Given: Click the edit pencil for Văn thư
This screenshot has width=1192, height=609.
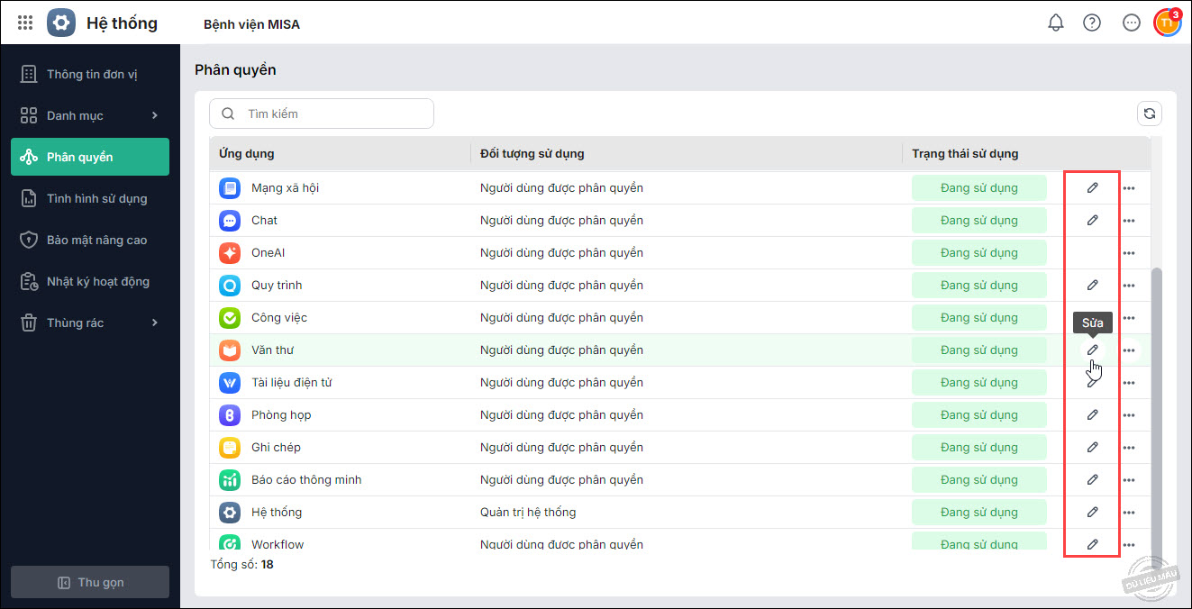Looking at the screenshot, I should tap(1092, 350).
